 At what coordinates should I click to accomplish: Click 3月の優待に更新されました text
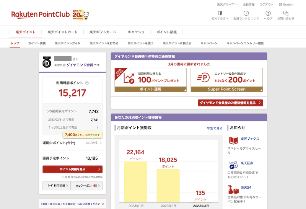pos(189,64)
